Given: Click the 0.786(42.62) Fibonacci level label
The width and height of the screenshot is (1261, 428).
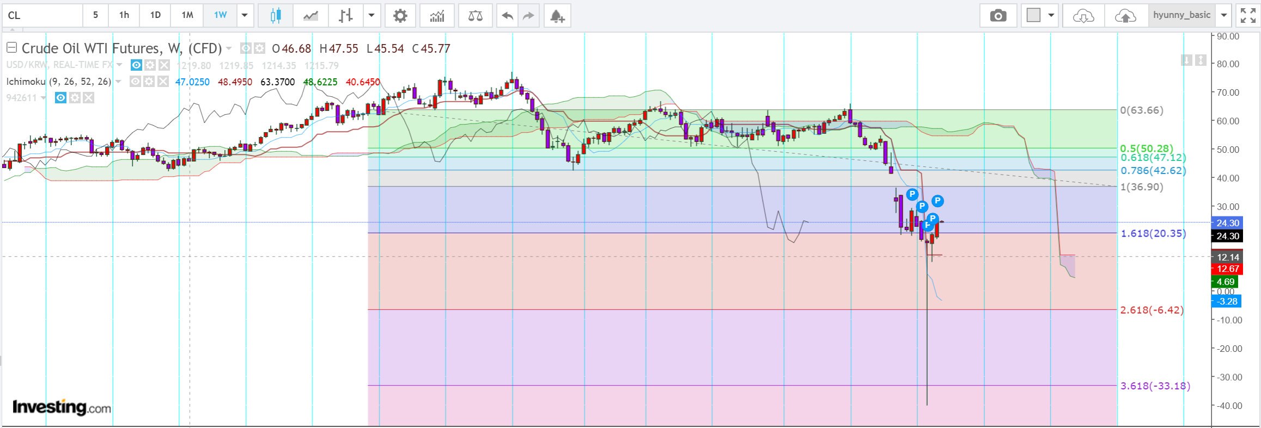Looking at the screenshot, I should point(1153,171).
